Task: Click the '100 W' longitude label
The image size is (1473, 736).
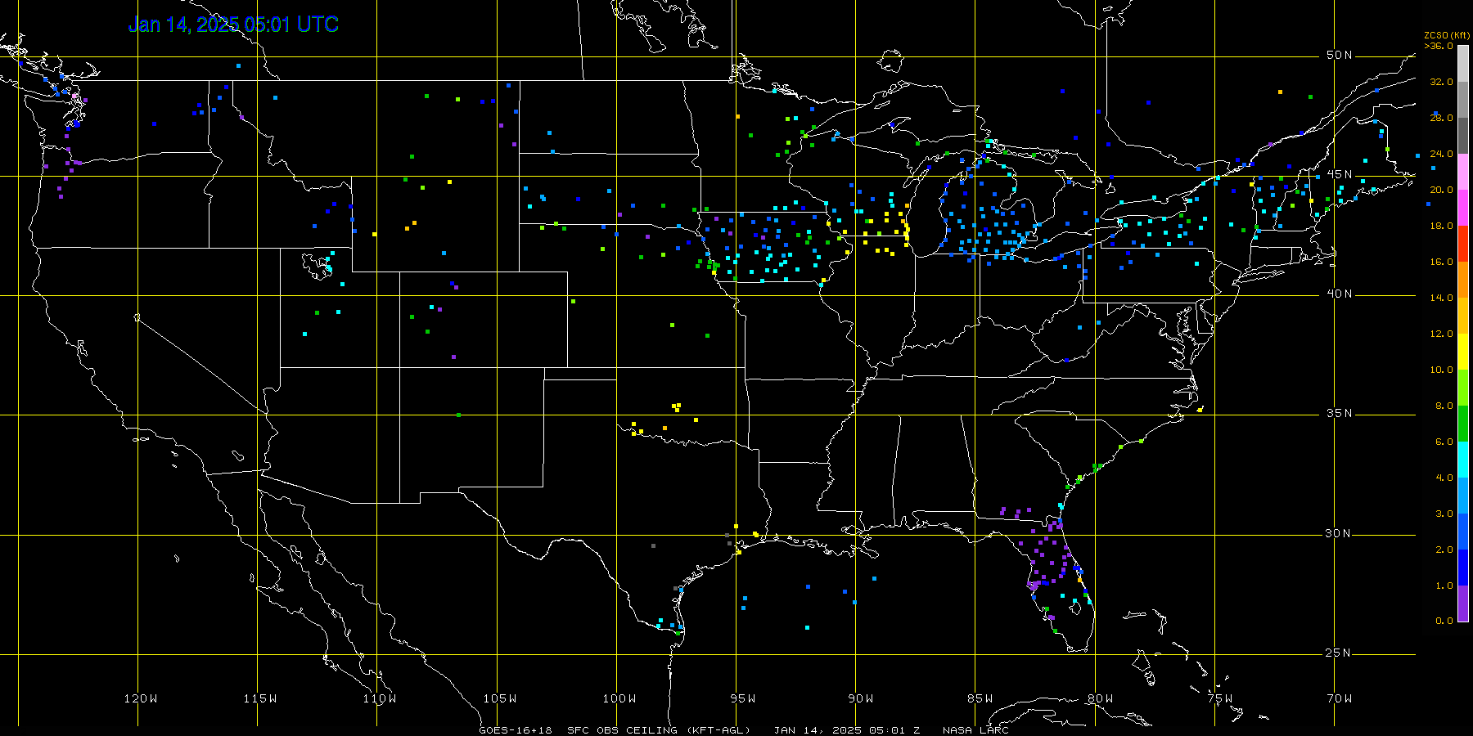Action: click(x=619, y=698)
